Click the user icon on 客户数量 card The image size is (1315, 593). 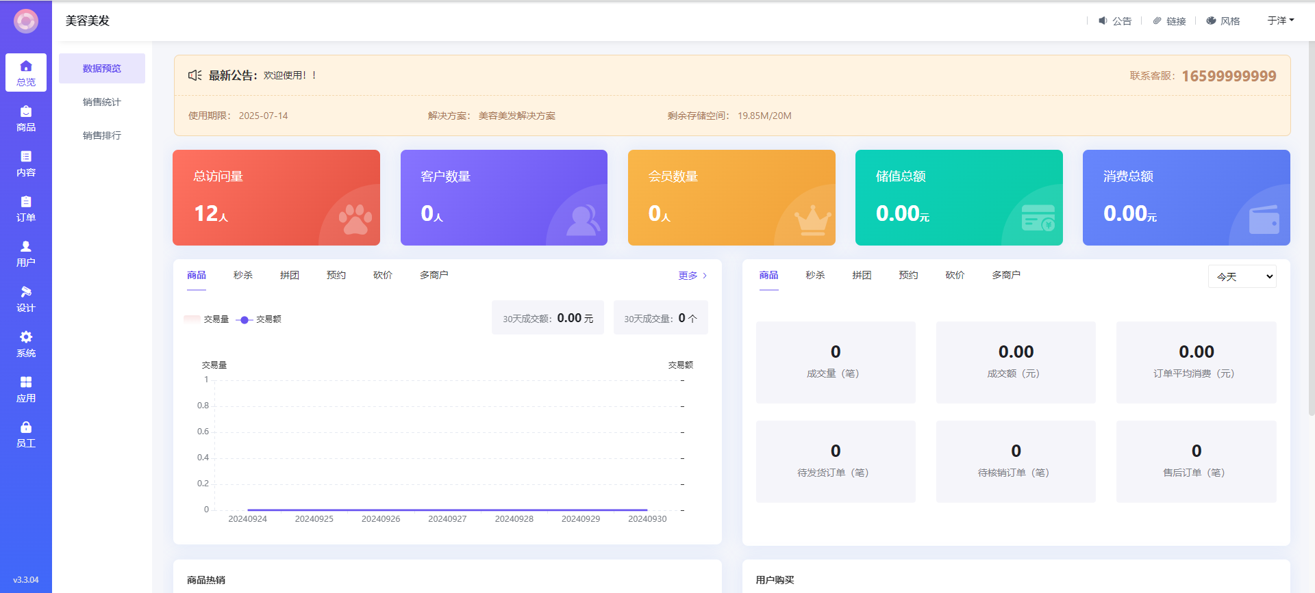pos(584,220)
